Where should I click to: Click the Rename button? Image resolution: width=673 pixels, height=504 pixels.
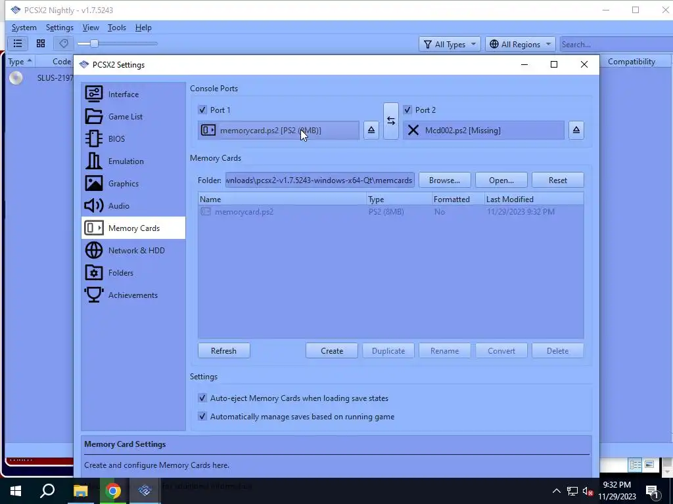pos(445,350)
